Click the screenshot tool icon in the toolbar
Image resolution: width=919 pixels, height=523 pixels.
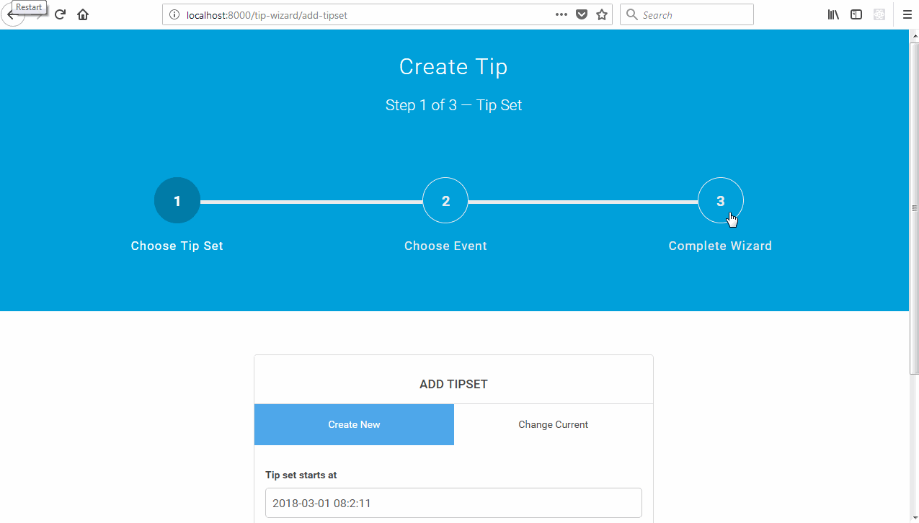879,14
